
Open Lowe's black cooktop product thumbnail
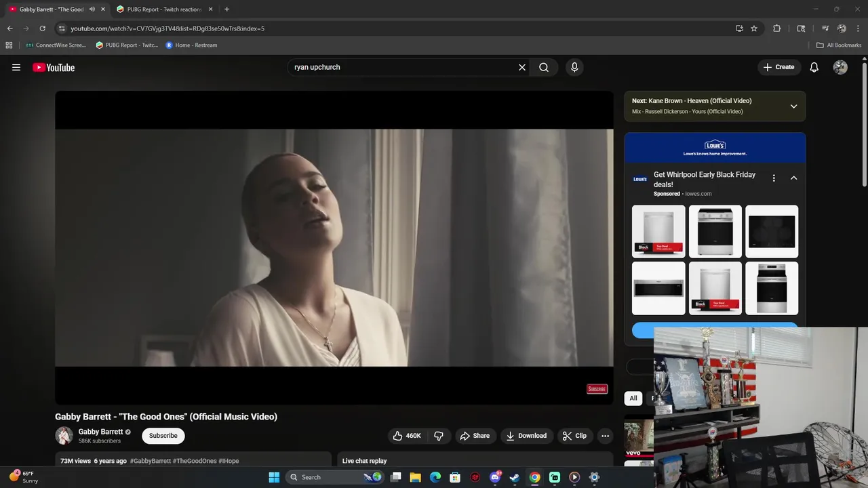[x=772, y=232]
